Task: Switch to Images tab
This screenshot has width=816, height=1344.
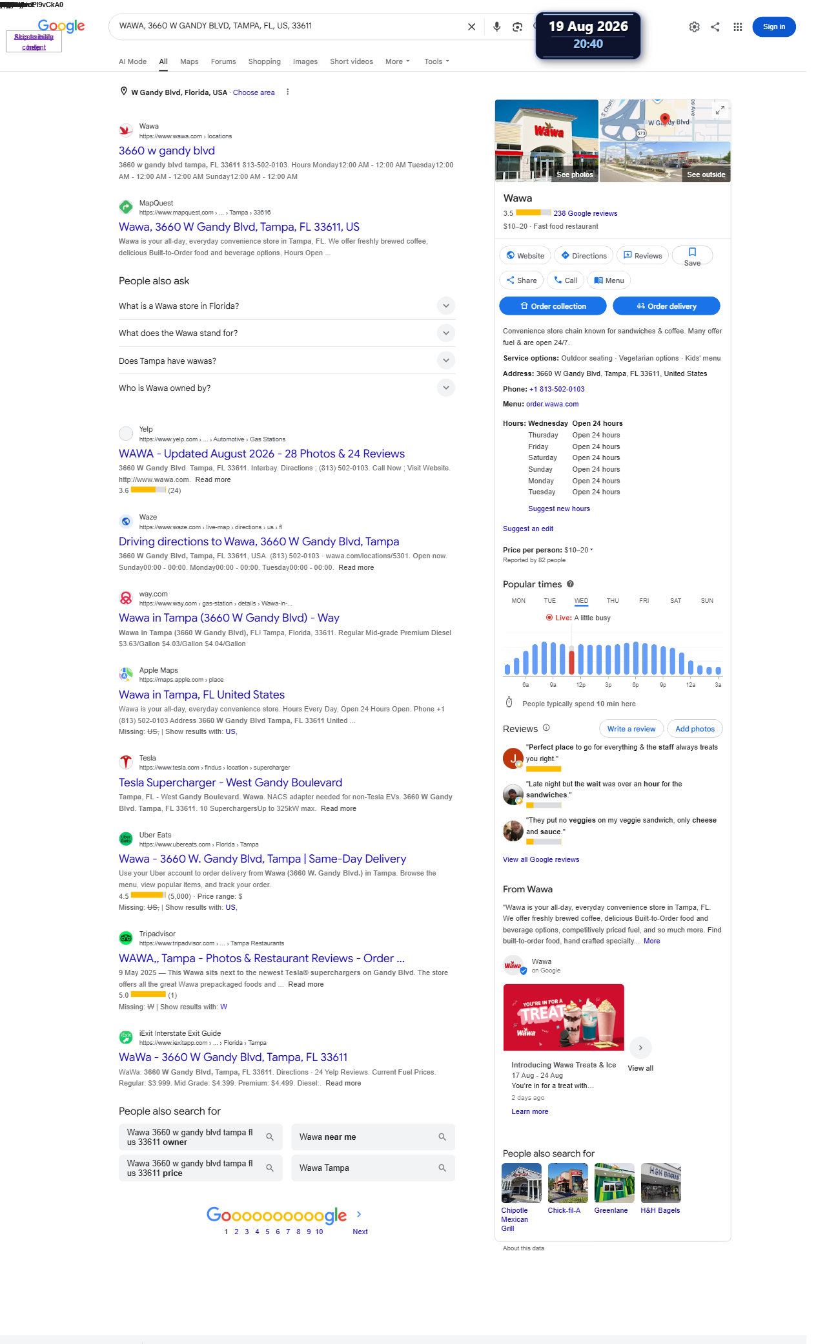Action: coord(305,61)
